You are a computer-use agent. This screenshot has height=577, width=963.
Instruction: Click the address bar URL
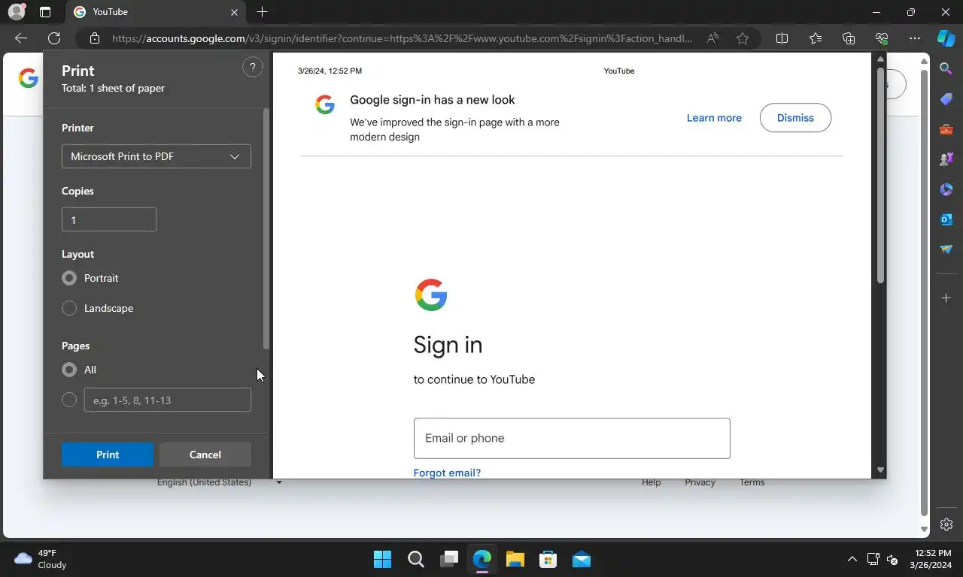point(402,38)
